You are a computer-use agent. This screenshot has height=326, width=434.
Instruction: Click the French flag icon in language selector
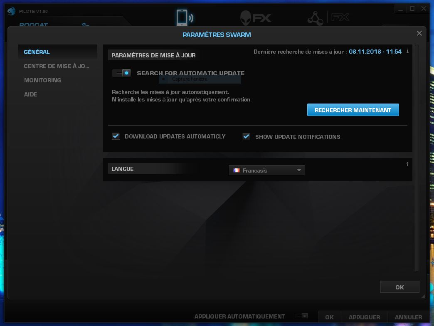pyautogui.click(x=237, y=170)
